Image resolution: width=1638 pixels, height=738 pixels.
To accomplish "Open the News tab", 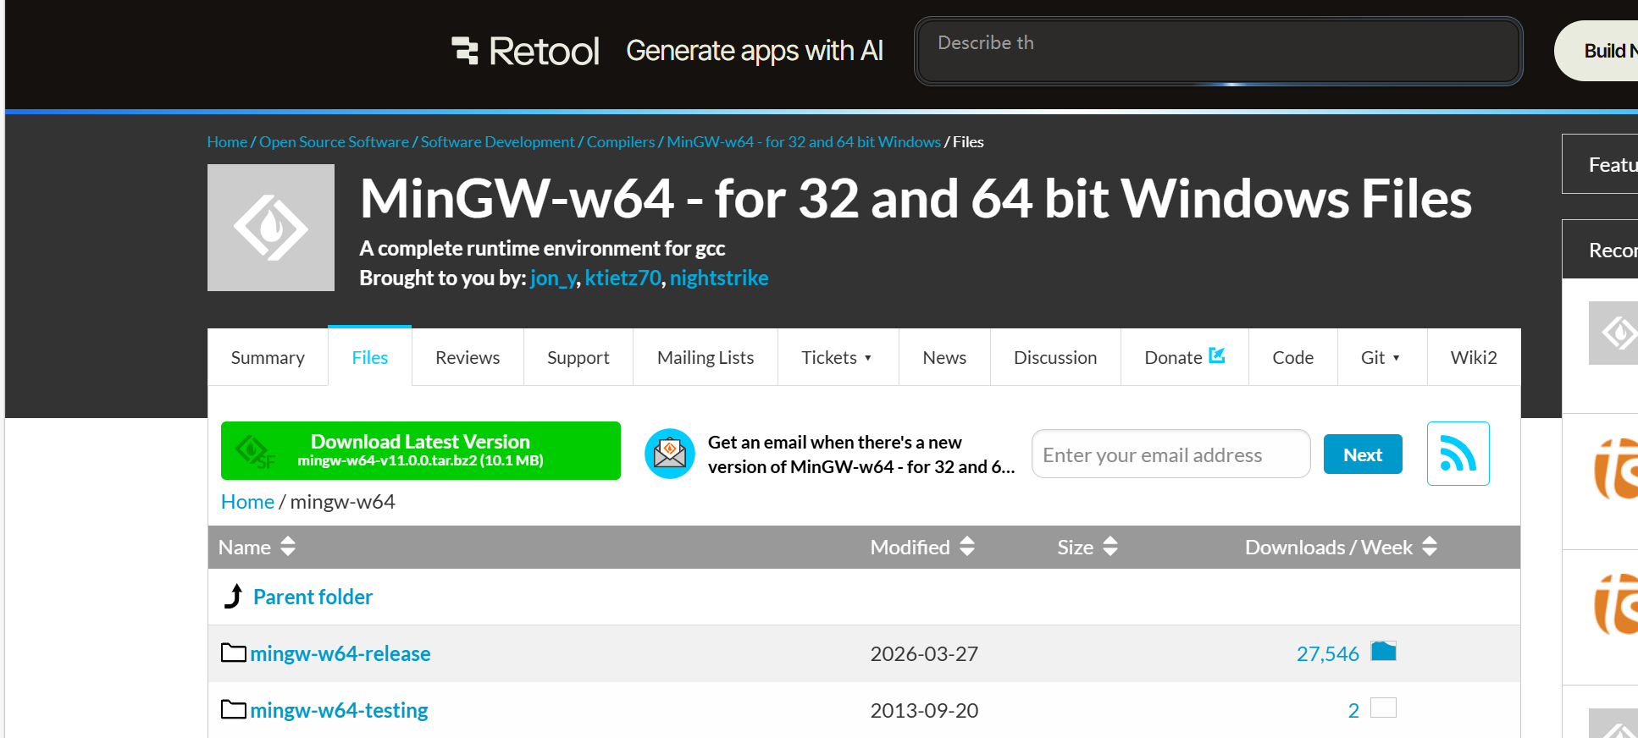I will tap(944, 357).
